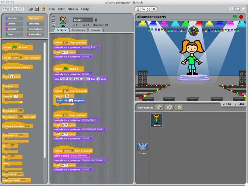The image size is (248, 186).
Task: Select the delete scissors tool
Action: 143,9
